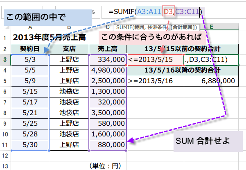Select cell with date 5/5
246x170 pixels.
pos(30,70)
